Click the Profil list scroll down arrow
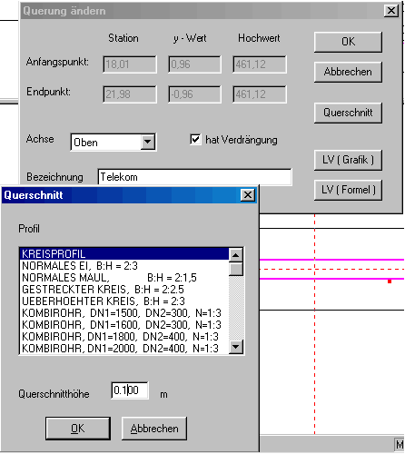The width and height of the screenshot is (405, 454). coord(236,347)
